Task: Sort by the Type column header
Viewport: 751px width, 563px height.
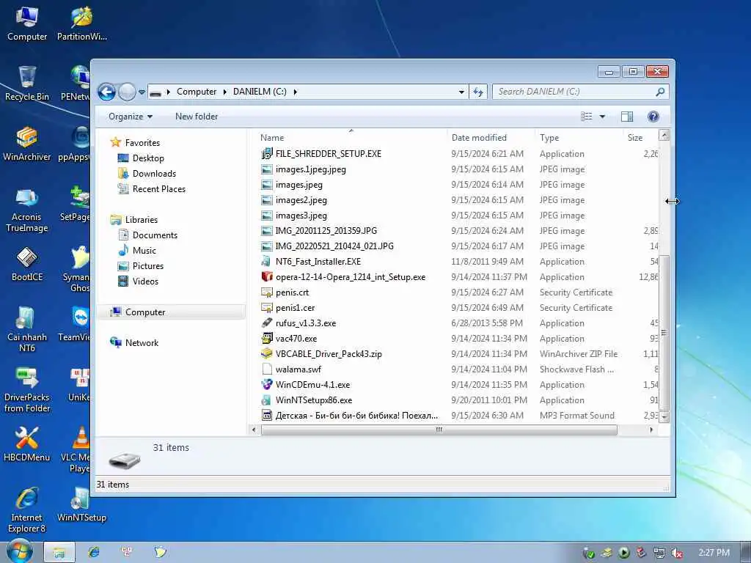Action: [x=579, y=137]
